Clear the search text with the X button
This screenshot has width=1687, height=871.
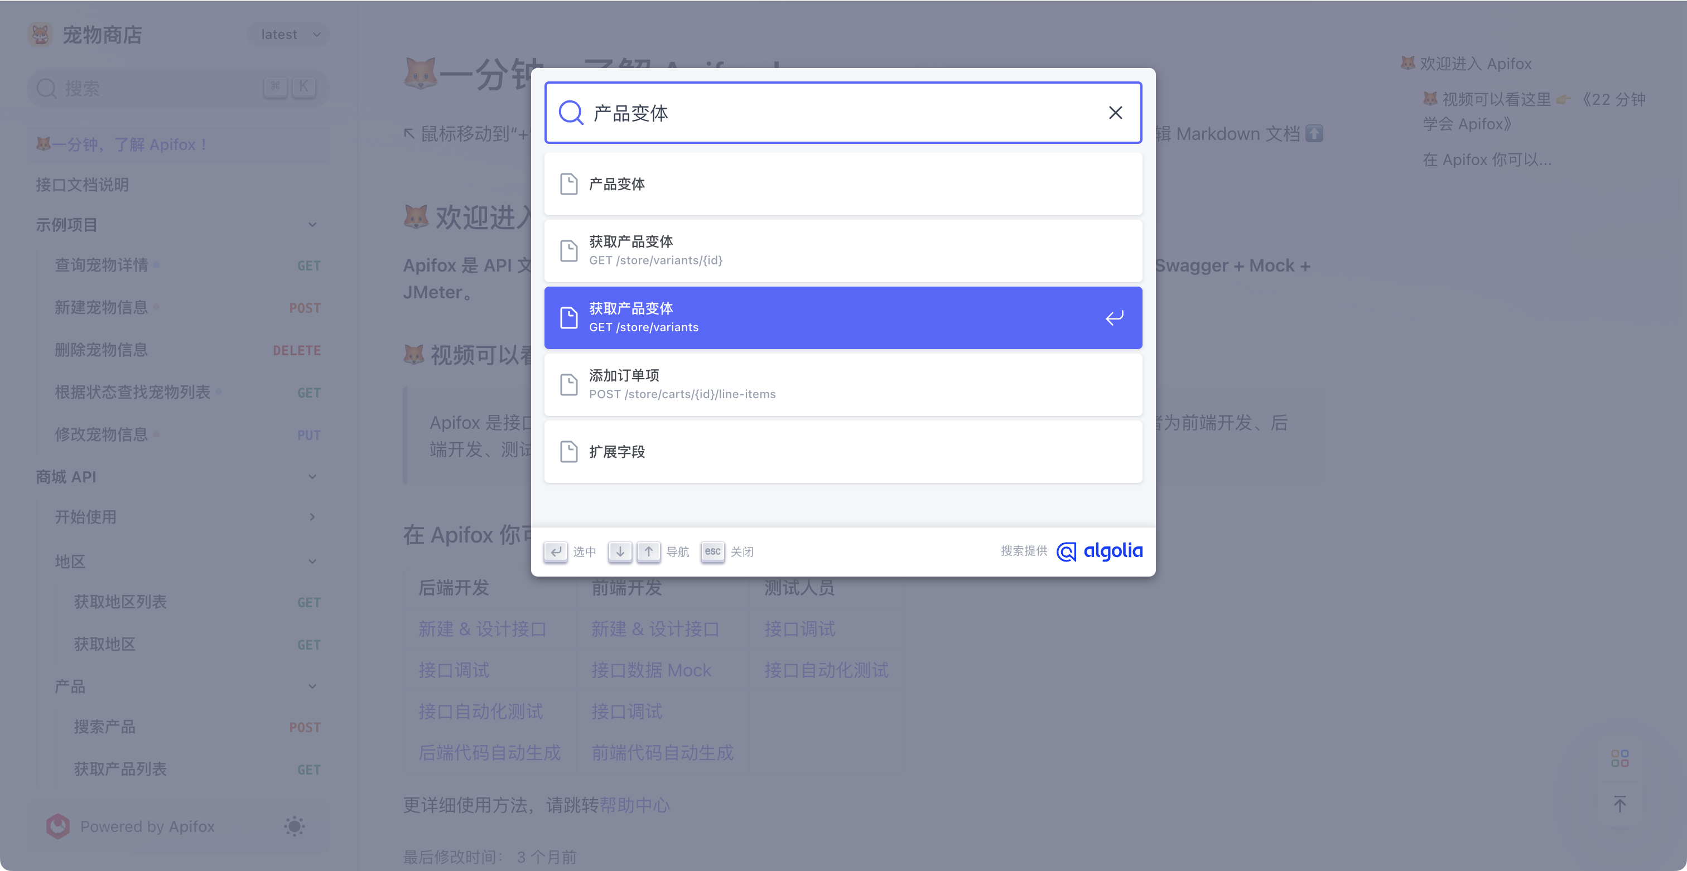[x=1115, y=112]
